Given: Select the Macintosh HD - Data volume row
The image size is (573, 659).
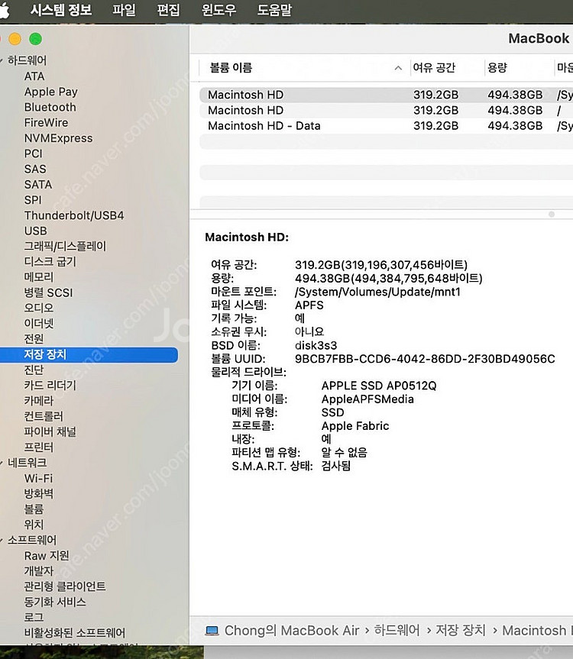Looking at the screenshot, I should pyautogui.click(x=386, y=126).
